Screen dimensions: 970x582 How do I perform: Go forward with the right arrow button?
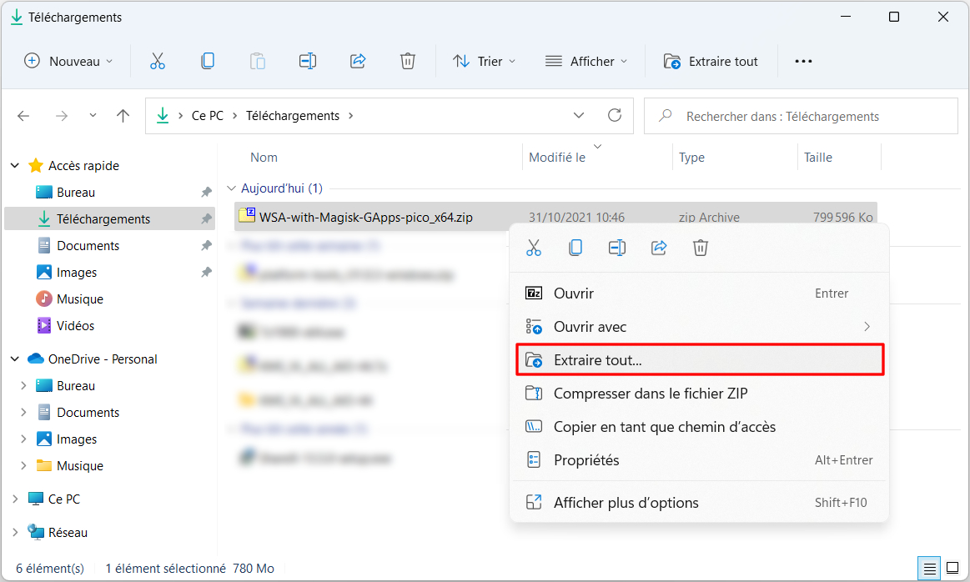[x=61, y=116]
